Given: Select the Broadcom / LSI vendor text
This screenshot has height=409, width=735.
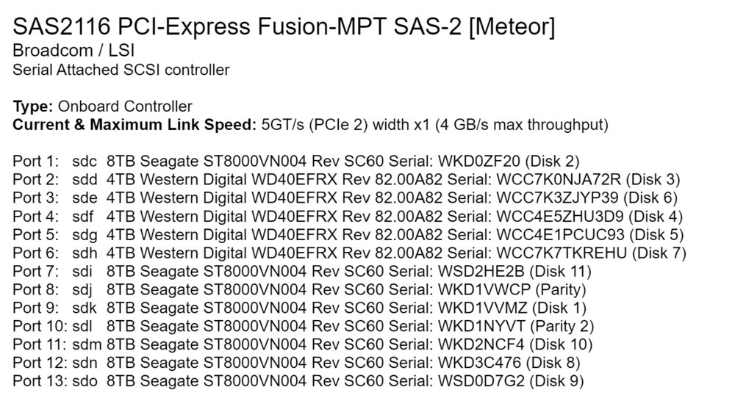Looking at the screenshot, I should click(x=73, y=51).
